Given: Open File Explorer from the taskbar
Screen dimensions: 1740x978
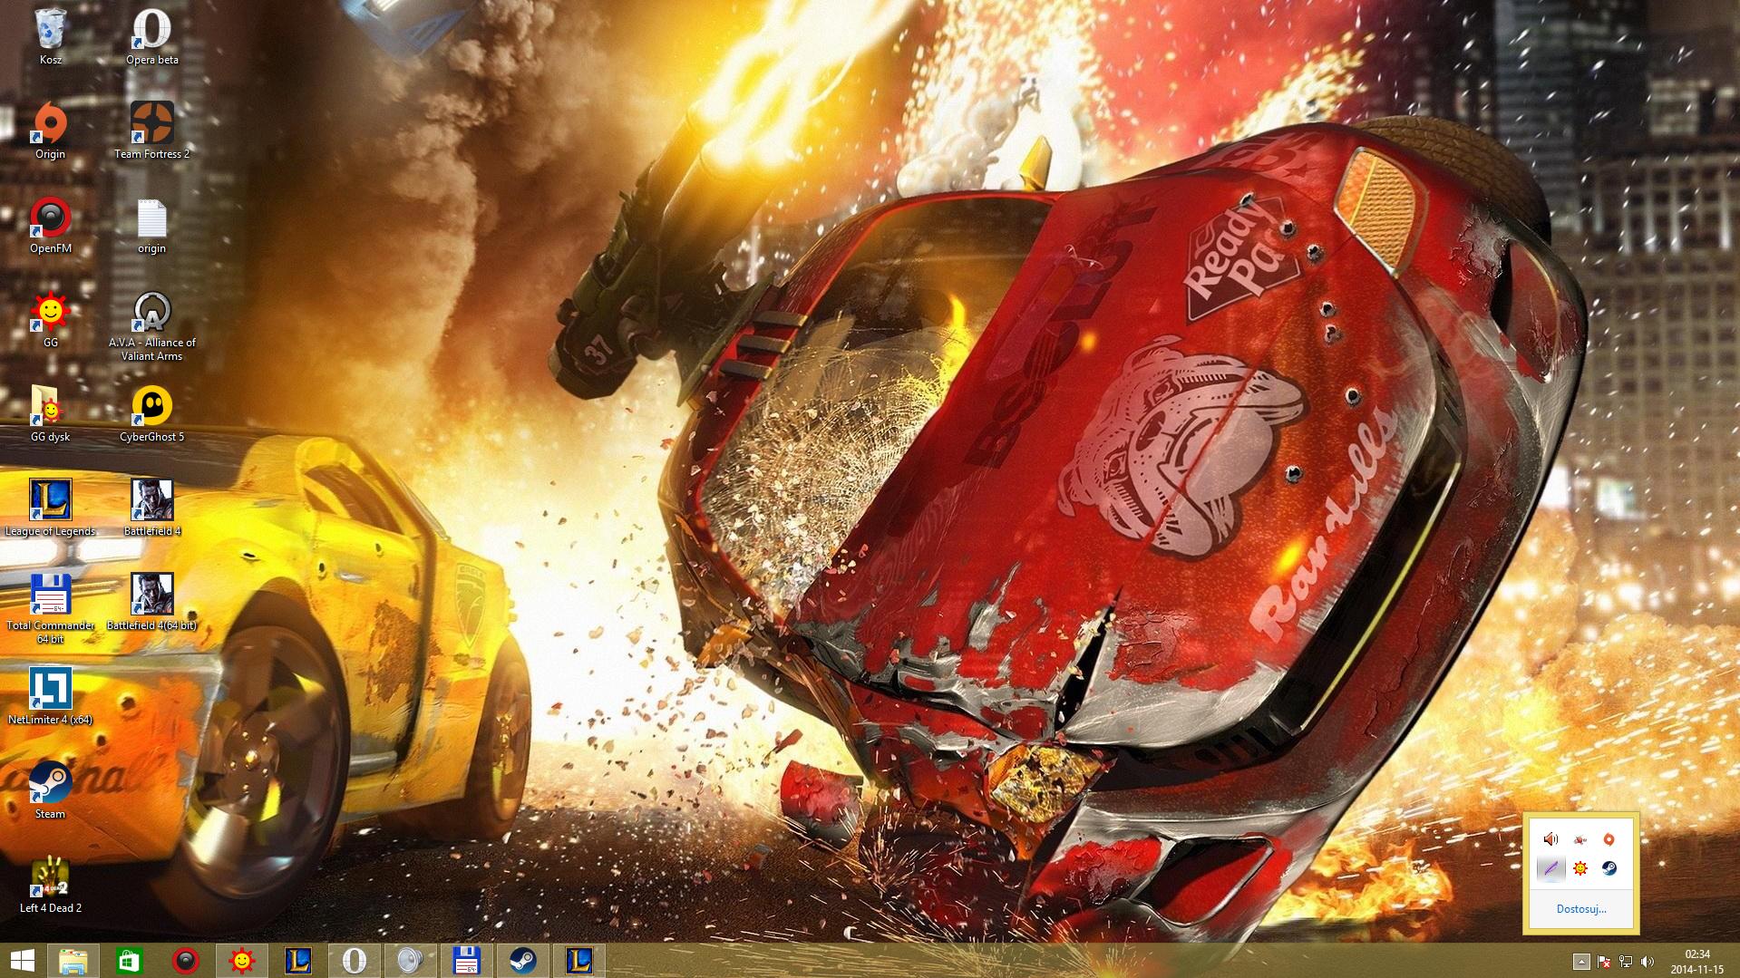Looking at the screenshot, I should 73,961.
